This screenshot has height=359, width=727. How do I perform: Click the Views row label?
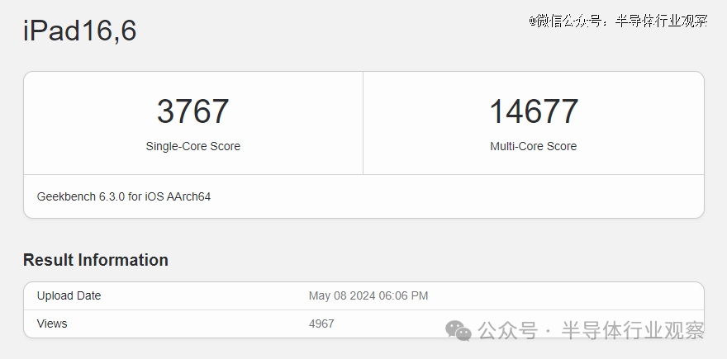(x=52, y=324)
